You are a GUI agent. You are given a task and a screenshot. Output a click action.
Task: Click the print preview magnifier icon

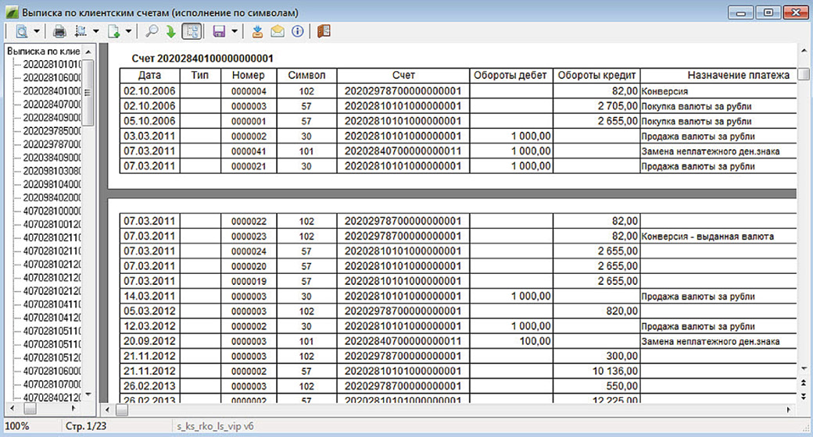click(x=20, y=31)
